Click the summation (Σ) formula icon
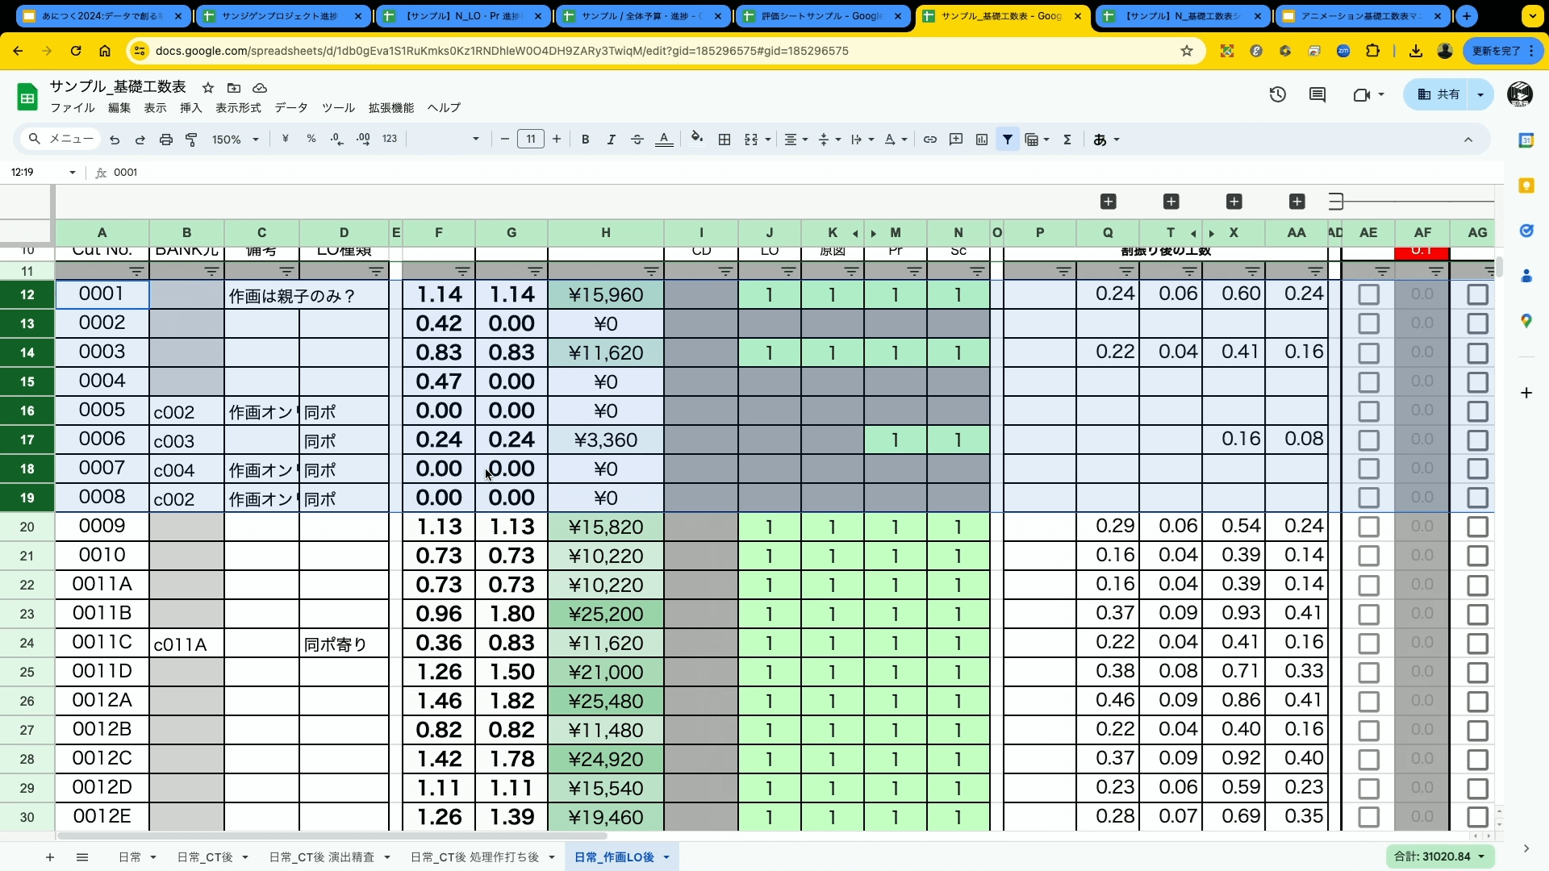The width and height of the screenshot is (1549, 871). tap(1067, 140)
